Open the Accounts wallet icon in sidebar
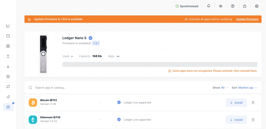Screen dimensions: 266x129 point(8,36)
